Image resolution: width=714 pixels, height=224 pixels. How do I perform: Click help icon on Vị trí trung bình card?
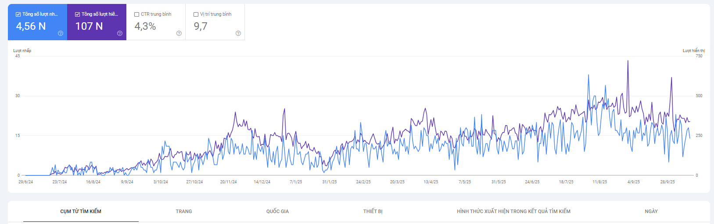[238, 33]
